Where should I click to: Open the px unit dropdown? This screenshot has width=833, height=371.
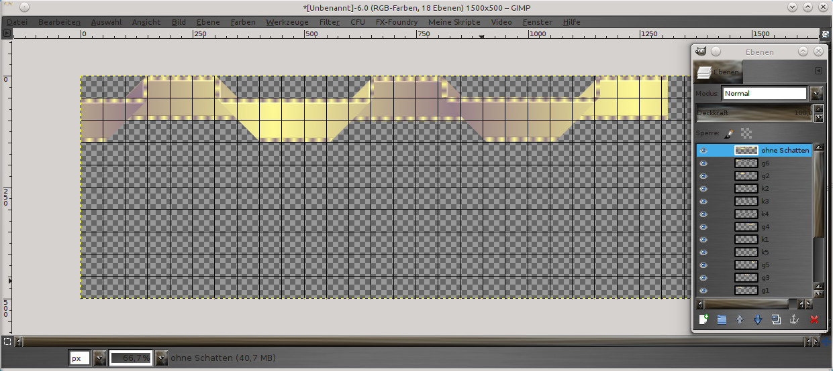[99, 358]
